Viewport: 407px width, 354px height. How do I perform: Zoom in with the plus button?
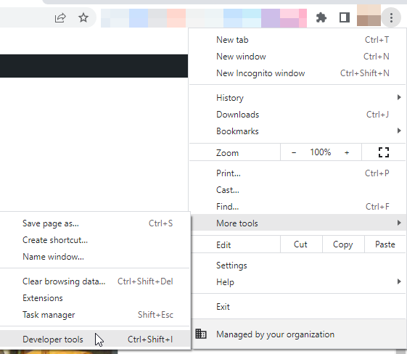coord(347,152)
